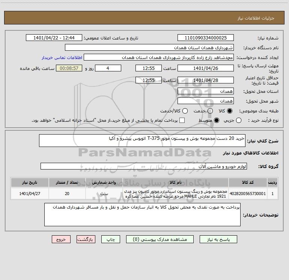289x280 pixels.
Task: Tick the اسناد خزانه اسلامی payment checkbox
Action: click(182, 120)
